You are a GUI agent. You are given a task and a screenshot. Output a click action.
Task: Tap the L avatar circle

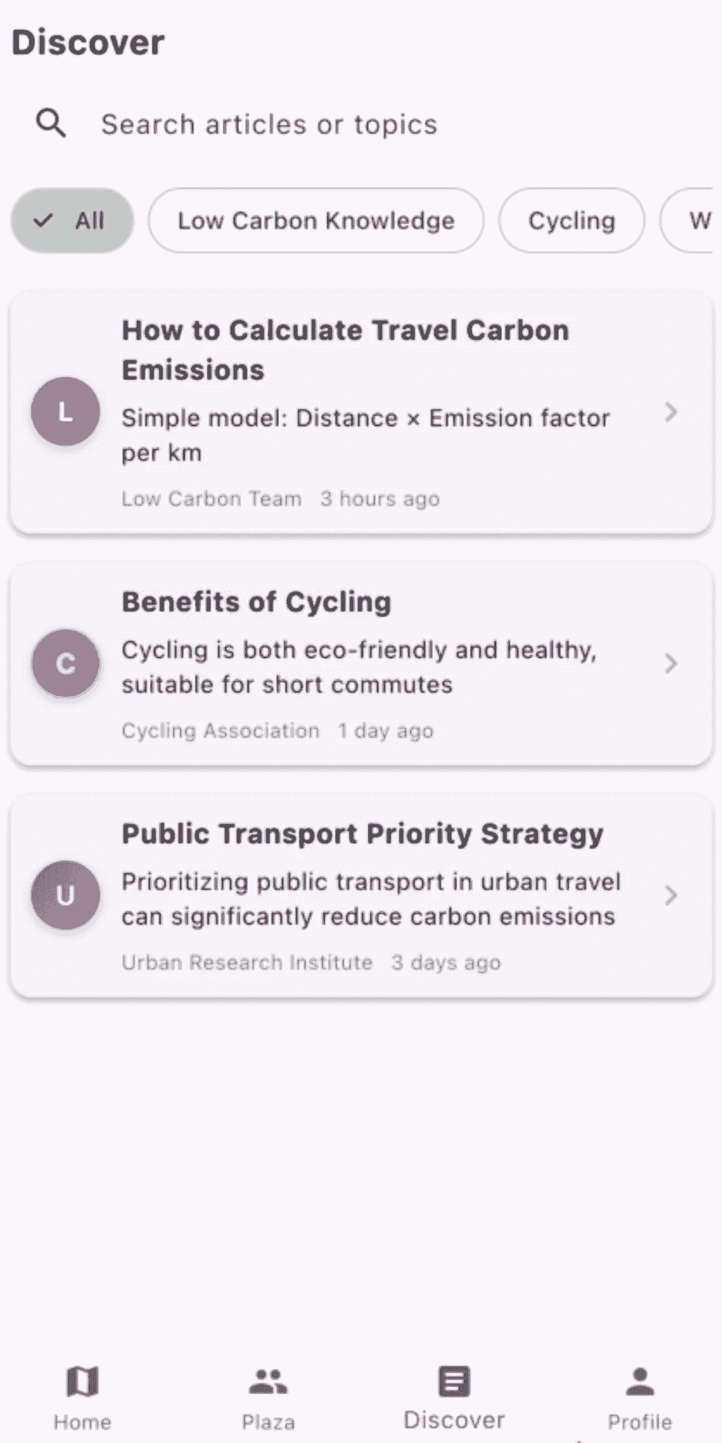coord(66,412)
